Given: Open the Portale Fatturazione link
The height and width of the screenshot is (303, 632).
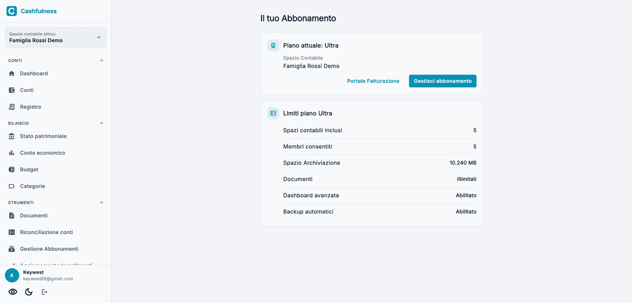Looking at the screenshot, I should pos(373,81).
